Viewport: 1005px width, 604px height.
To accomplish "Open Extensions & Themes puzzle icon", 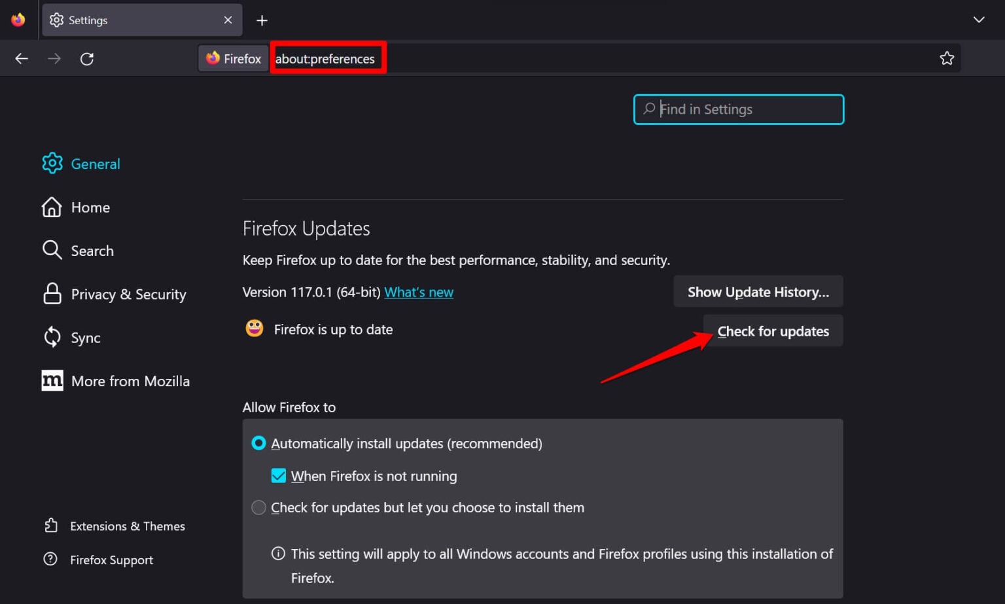I will [52, 525].
